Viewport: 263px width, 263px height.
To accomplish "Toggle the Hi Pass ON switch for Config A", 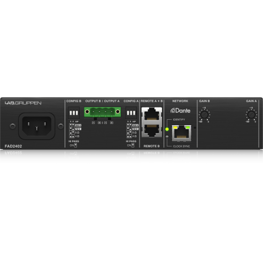I will [x=133, y=145].
